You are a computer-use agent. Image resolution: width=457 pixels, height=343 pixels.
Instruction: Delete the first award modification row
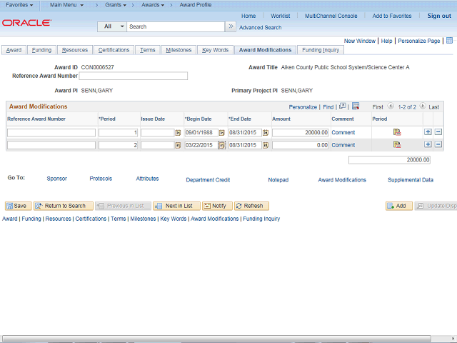pos(438,132)
